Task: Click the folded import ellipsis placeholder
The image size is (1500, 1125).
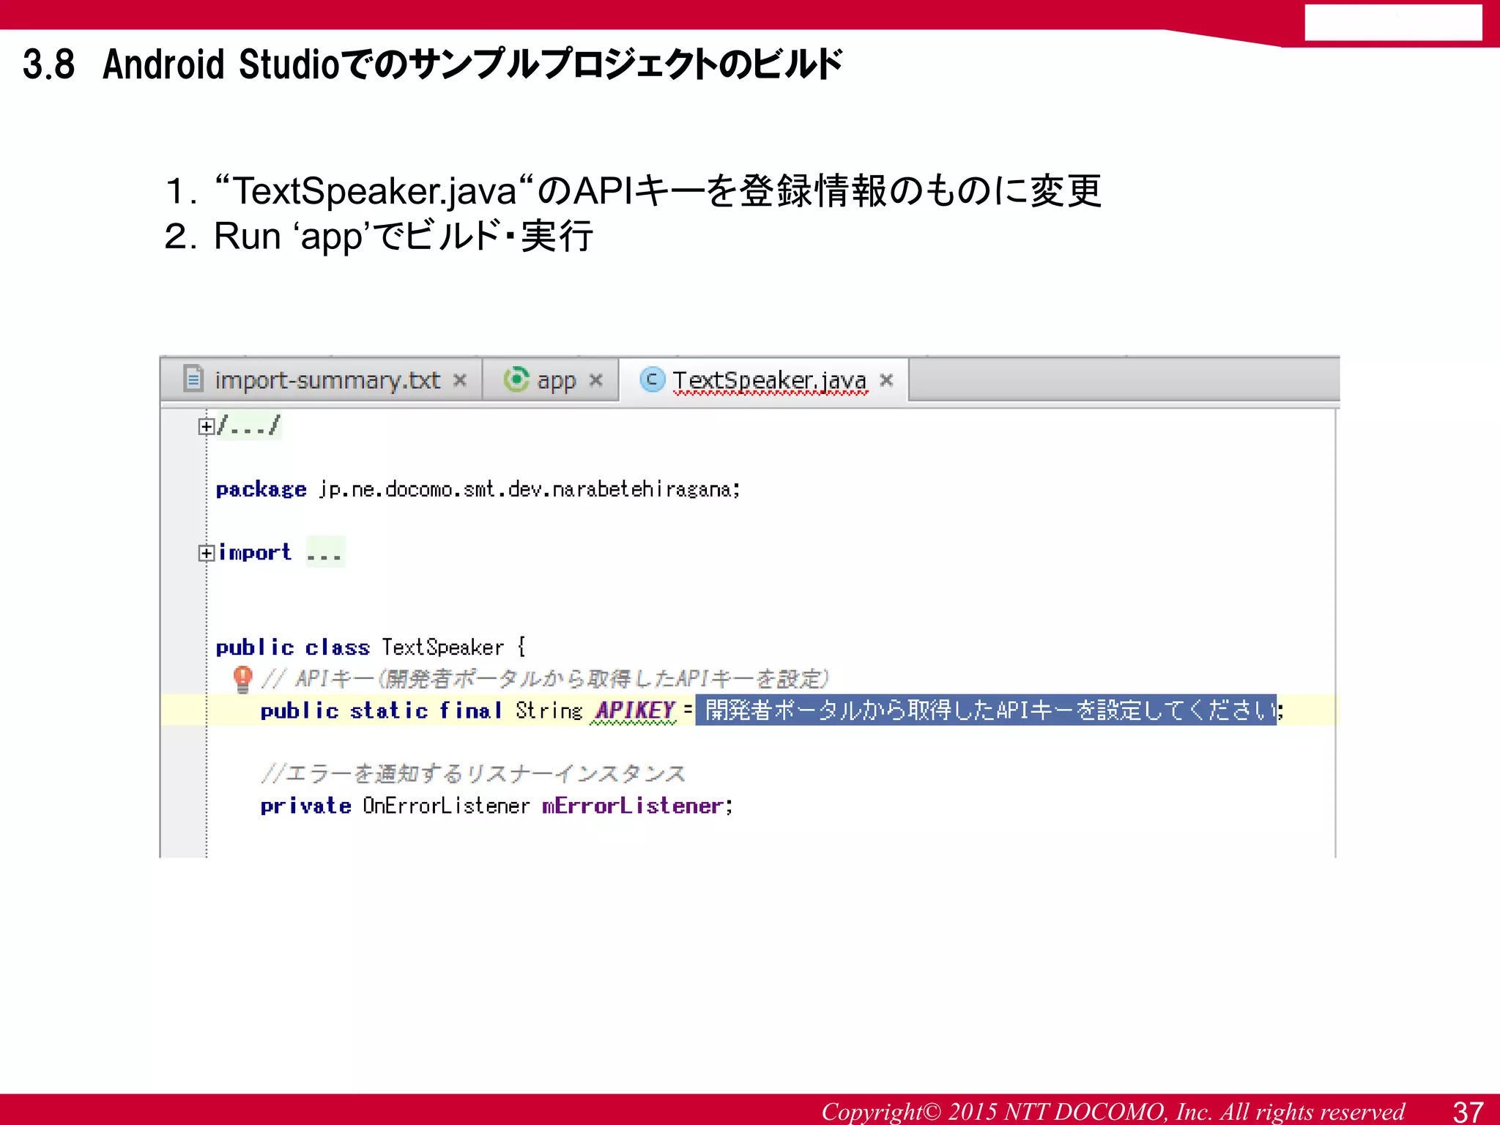Action: pos(325,552)
